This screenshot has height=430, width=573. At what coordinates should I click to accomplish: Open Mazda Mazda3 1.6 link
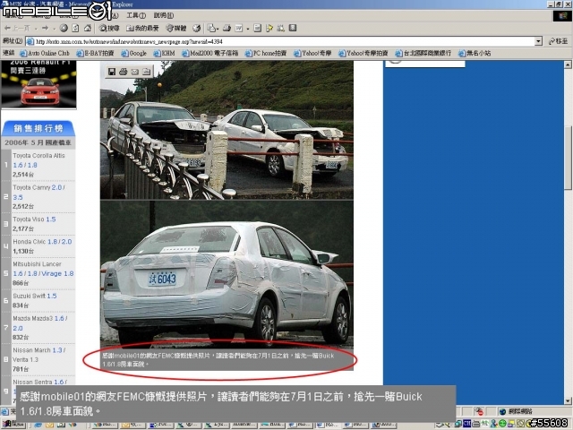click(59, 319)
